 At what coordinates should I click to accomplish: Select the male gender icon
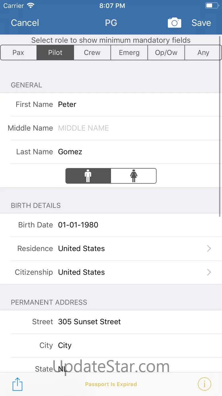88,176
